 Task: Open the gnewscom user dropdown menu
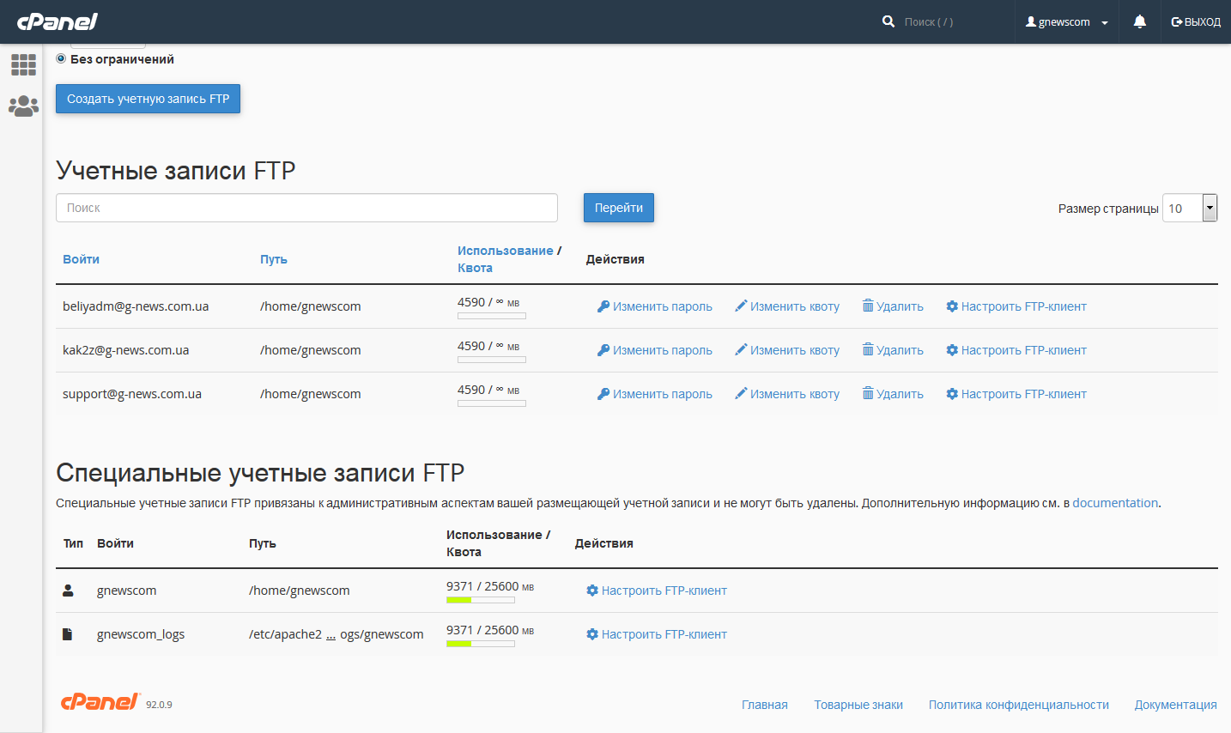[x=1067, y=22]
